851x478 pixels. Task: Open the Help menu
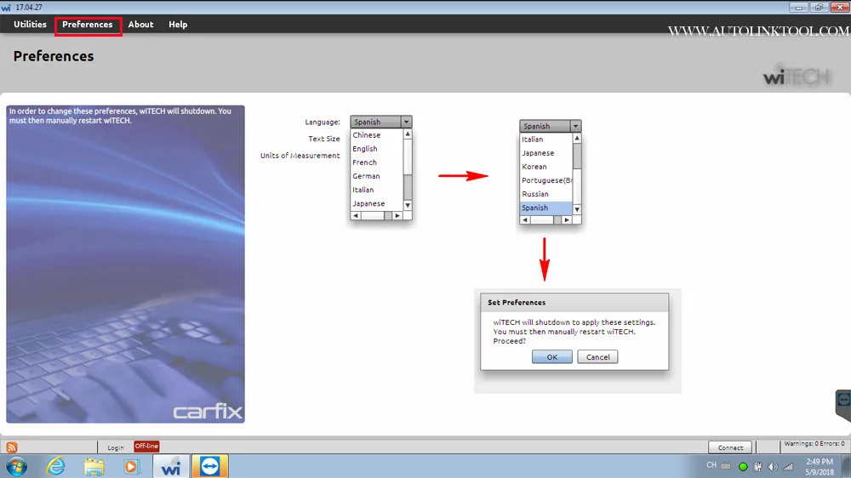(178, 25)
